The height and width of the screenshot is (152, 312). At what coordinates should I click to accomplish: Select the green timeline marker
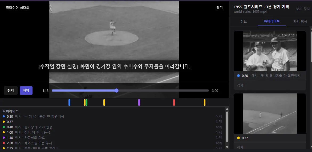click(x=87, y=102)
